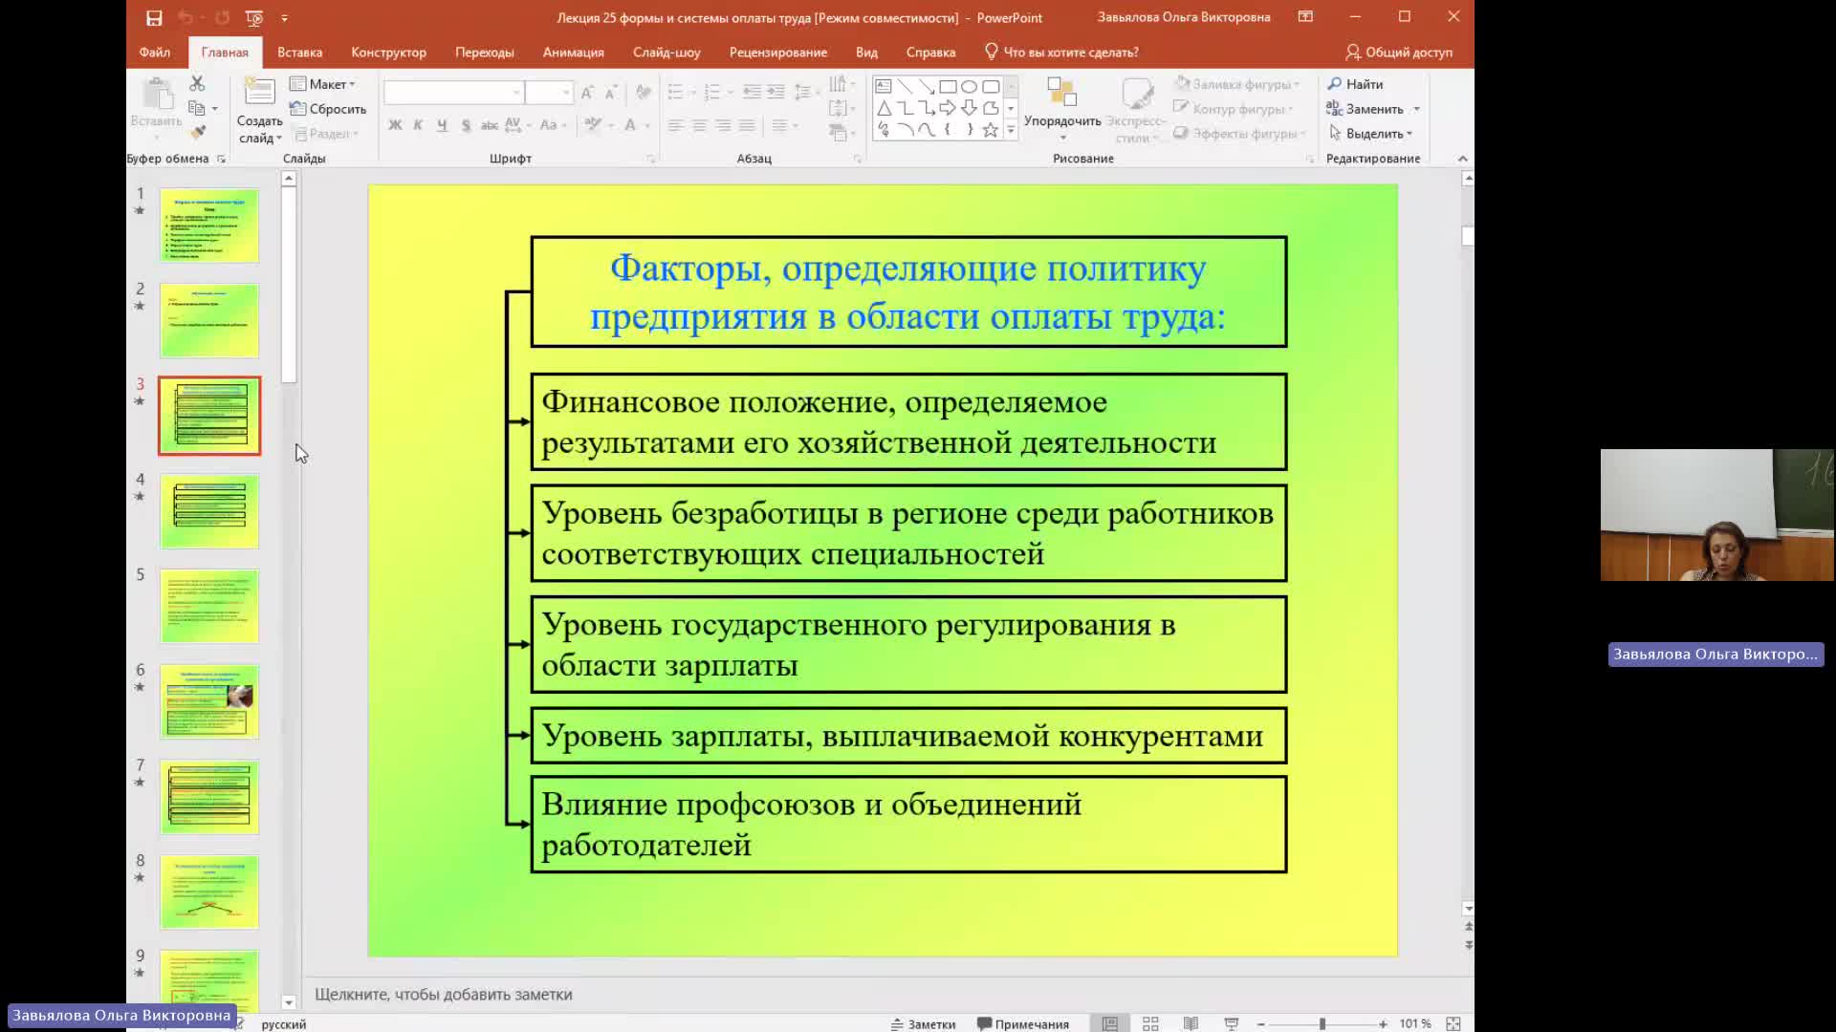
Task: Select the rectangle shape in gallery
Action: (x=948, y=86)
